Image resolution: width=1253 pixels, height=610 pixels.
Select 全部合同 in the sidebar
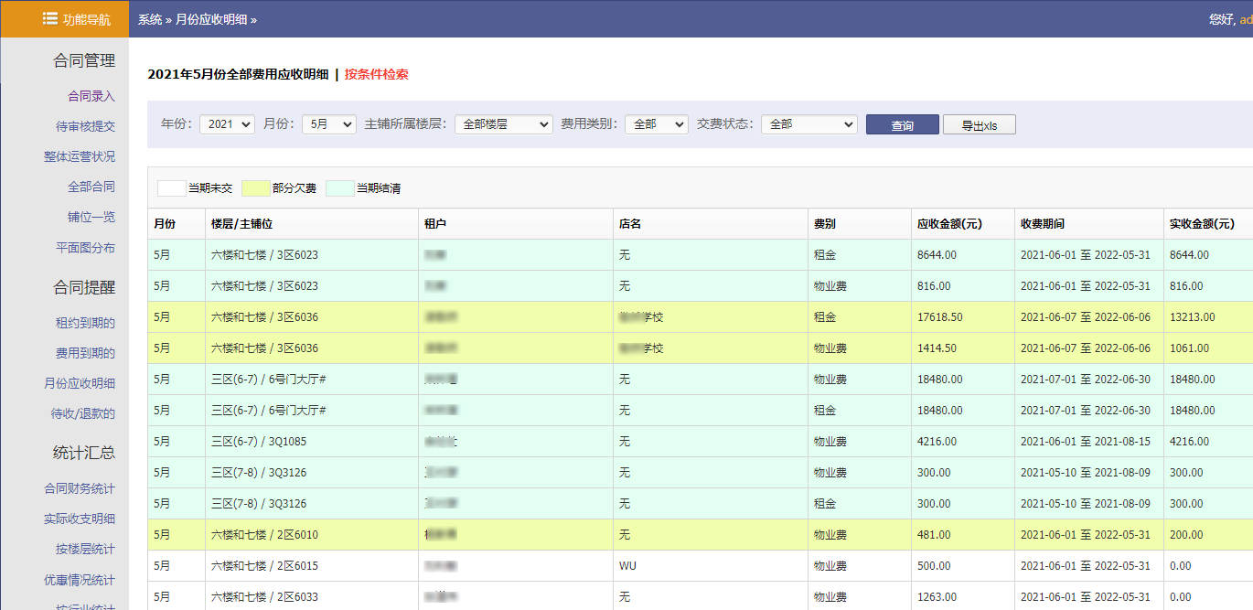[x=91, y=187]
